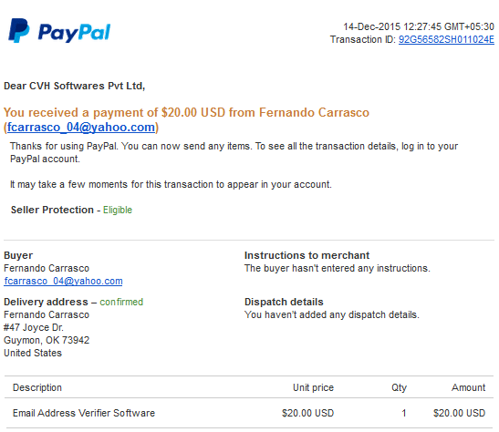Click the Instructions to merchant heading

coord(307,255)
